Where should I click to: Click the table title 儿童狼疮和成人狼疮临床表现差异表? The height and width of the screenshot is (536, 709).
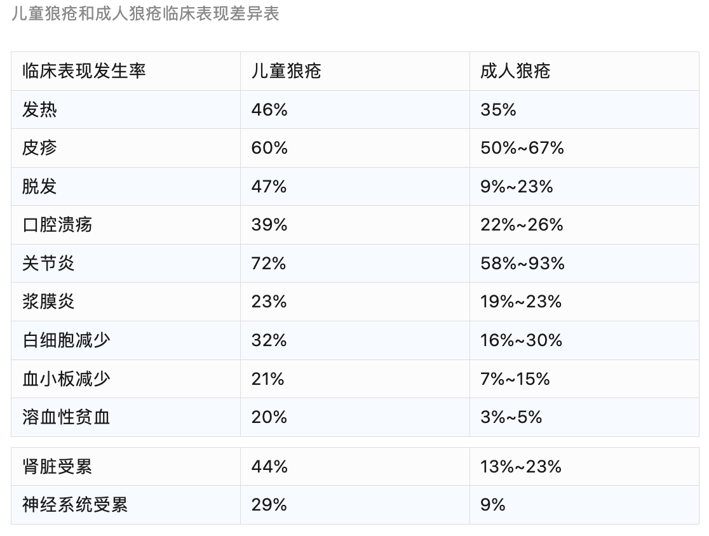[x=145, y=13]
